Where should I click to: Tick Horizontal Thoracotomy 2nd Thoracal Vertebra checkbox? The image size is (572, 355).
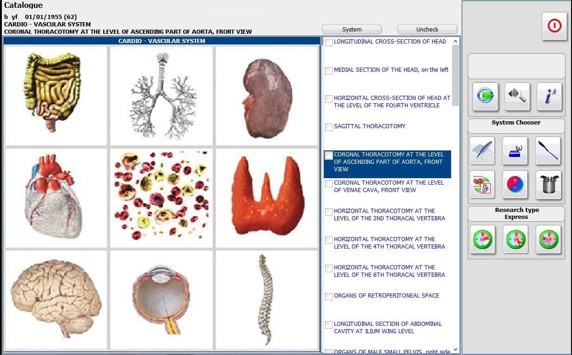pos(329,212)
